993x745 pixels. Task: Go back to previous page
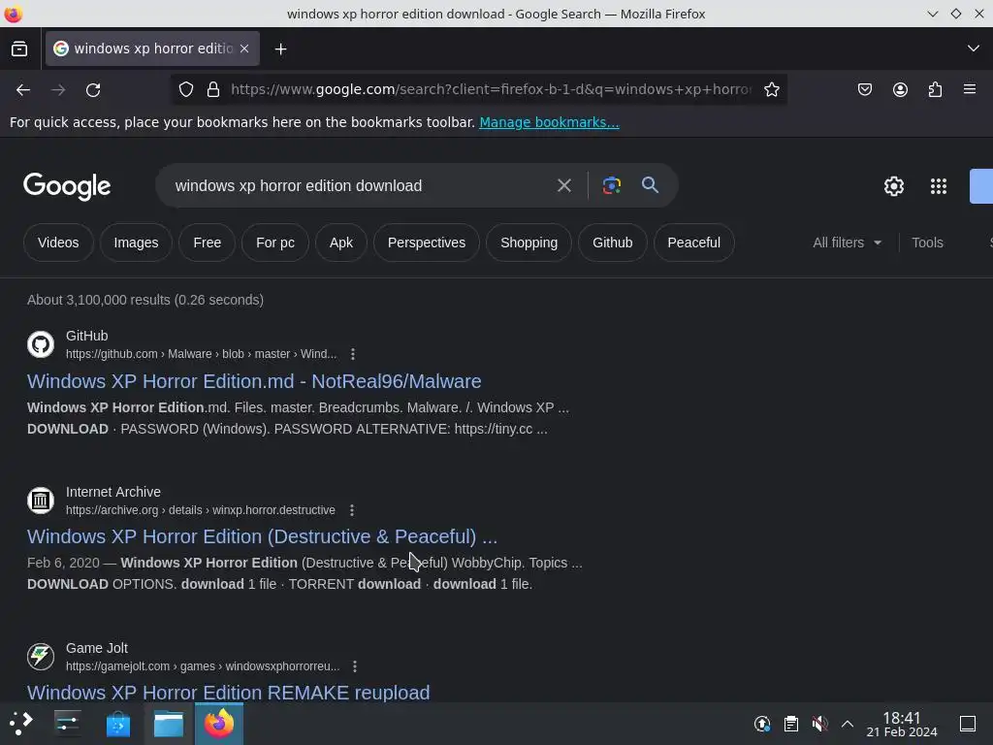[x=23, y=90]
